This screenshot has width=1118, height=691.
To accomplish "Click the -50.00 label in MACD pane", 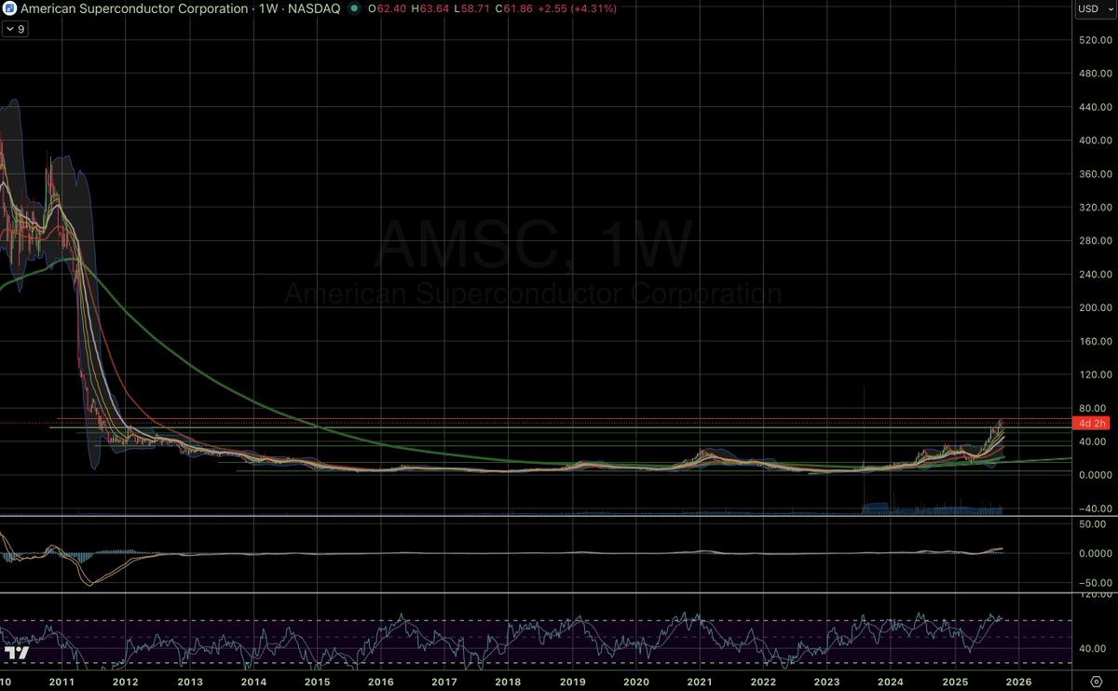I will (1096, 582).
